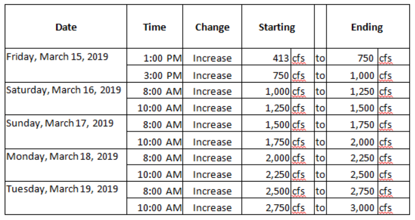
Task: Click the 3:00 PM time cell
Action: coord(163,75)
